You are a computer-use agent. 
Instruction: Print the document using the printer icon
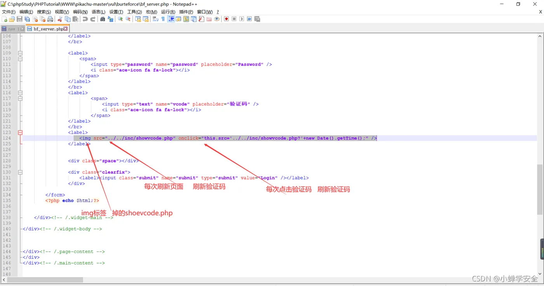50,19
